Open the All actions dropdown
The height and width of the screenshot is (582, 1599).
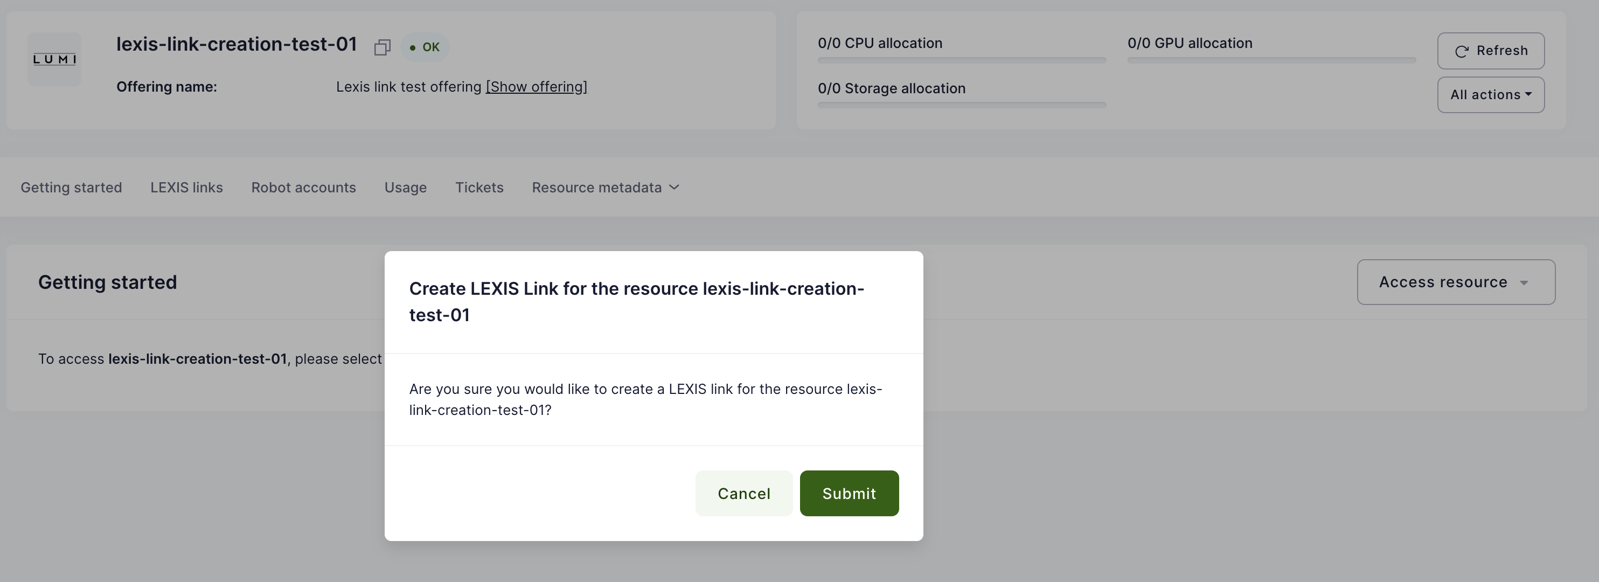tap(1490, 95)
